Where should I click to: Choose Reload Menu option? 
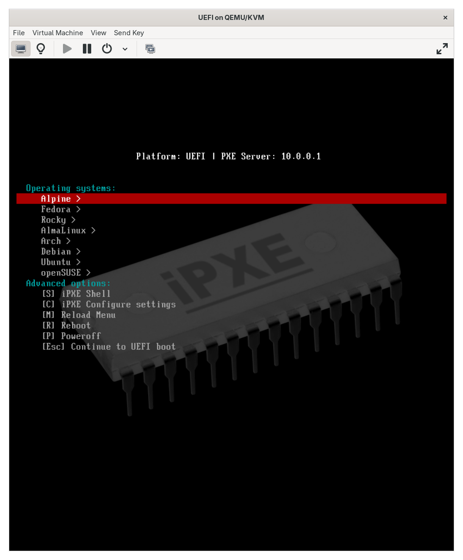79,315
